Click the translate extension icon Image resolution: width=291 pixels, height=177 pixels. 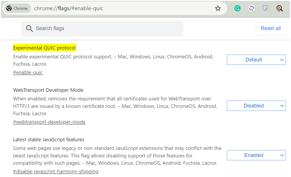point(251,8)
